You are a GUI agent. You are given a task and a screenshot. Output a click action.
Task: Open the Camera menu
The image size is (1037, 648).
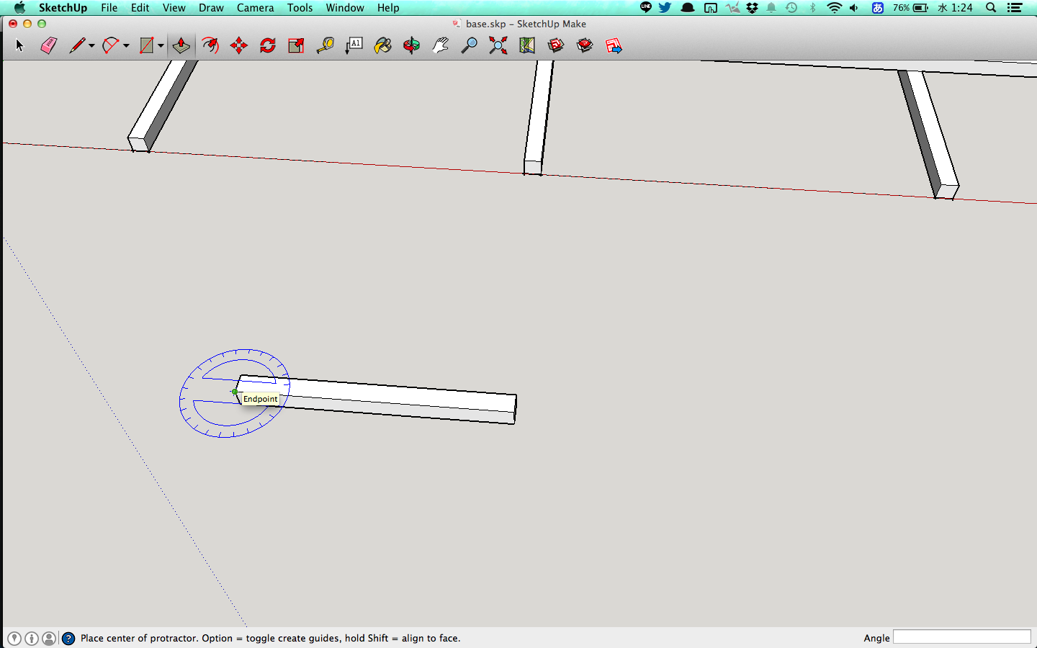255,8
